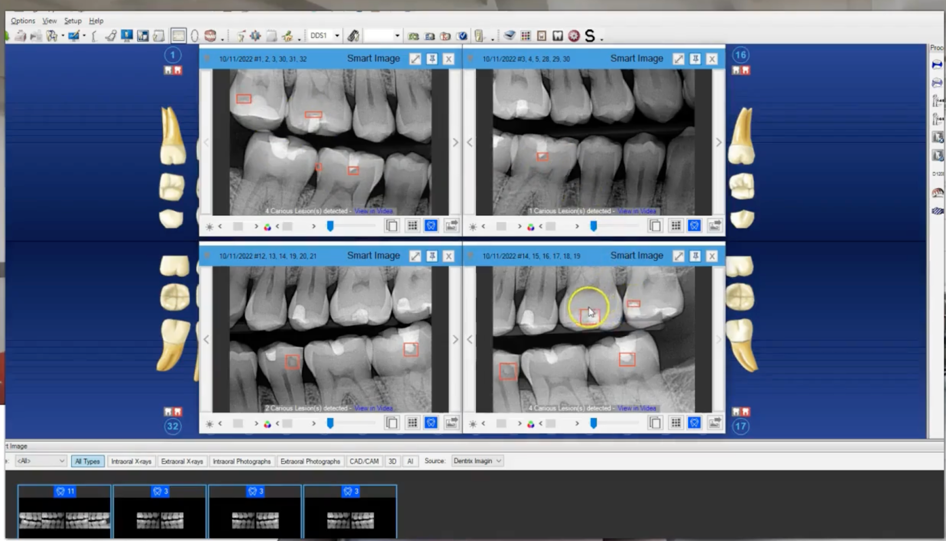
Task: Pin the Smart Image panel for #14, 15, 16
Action: click(x=695, y=255)
